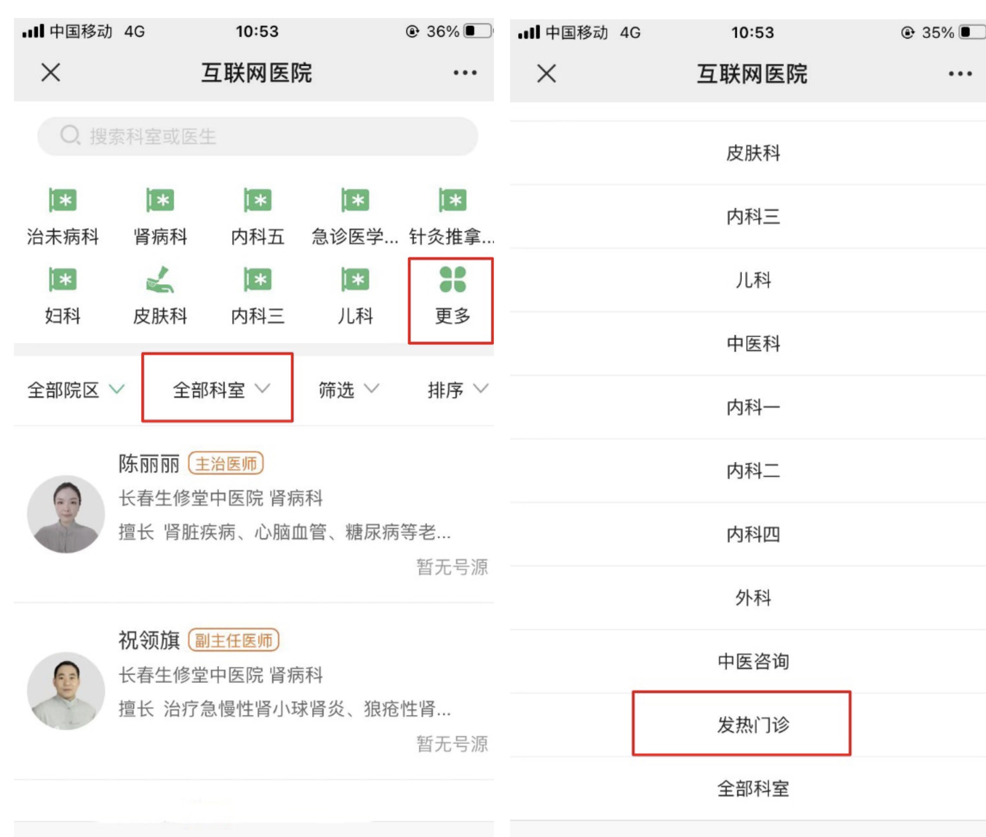Tap the 皮肤科 icon in the department grid
Image resolution: width=986 pixels, height=837 pixels.
click(160, 280)
